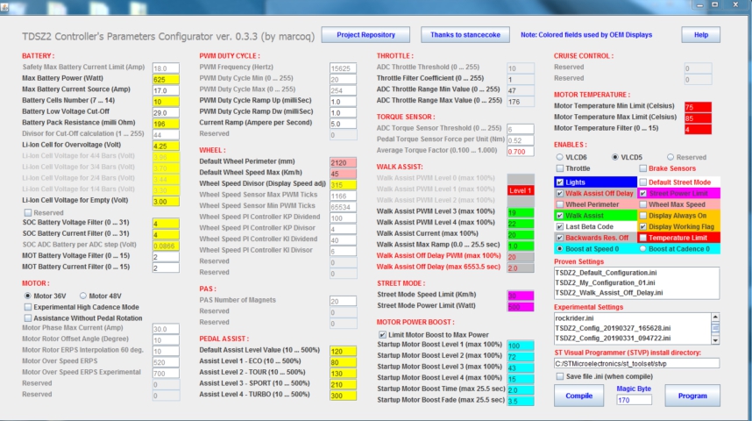Toggle the Reserved battery checkbox

28,212
